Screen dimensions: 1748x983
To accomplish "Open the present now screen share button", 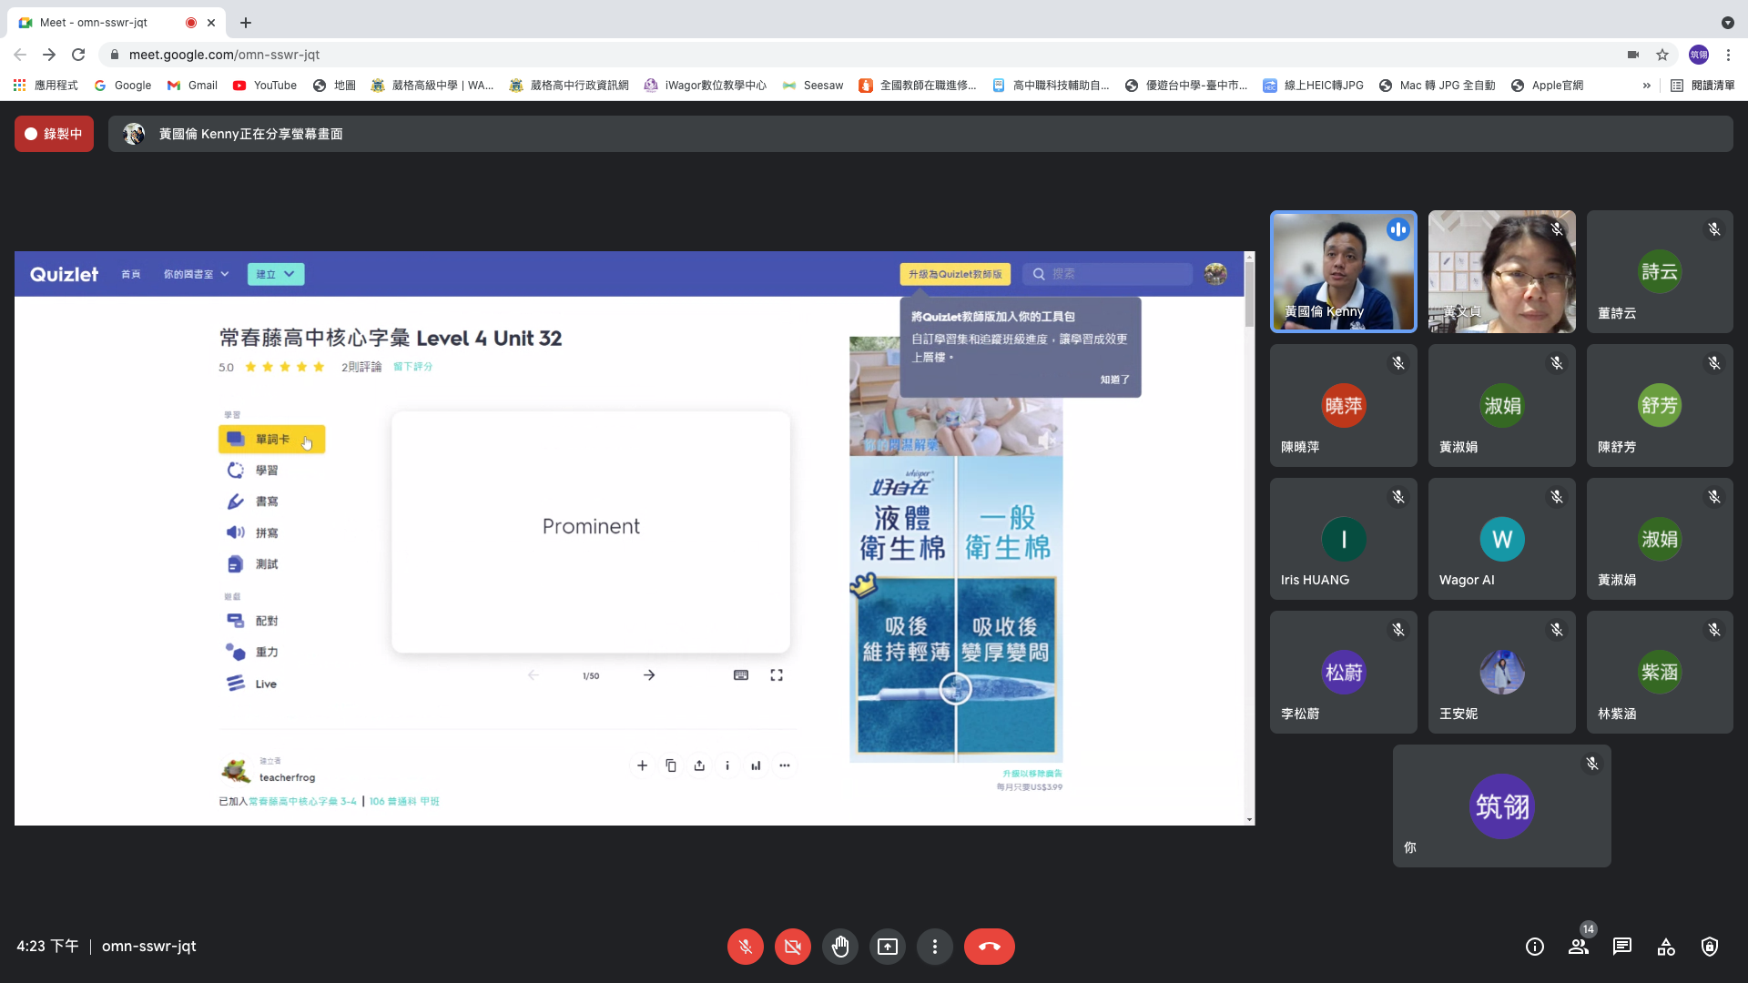I will coord(887,947).
